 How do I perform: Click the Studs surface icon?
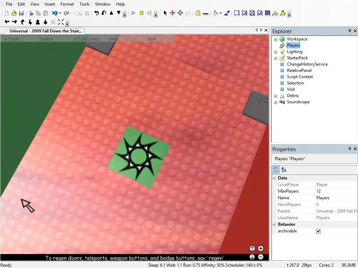click(x=260, y=13)
